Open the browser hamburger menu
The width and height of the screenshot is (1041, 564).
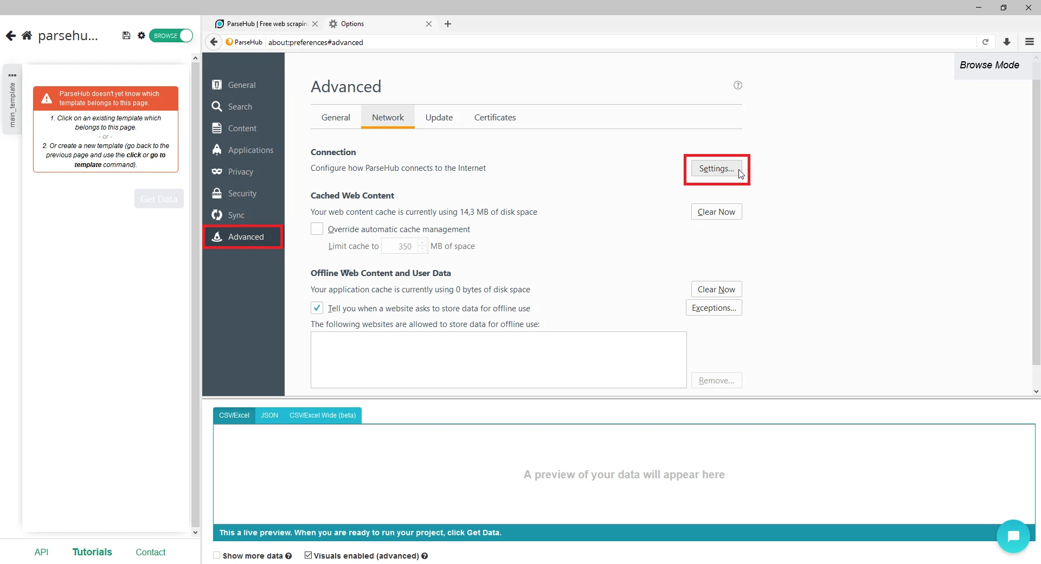click(1030, 42)
